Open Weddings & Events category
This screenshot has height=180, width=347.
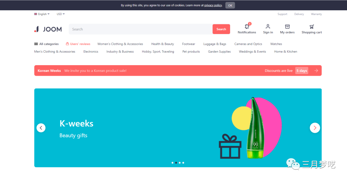click(252, 52)
